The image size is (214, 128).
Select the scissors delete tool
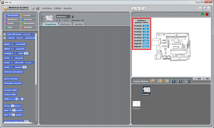(137, 8)
